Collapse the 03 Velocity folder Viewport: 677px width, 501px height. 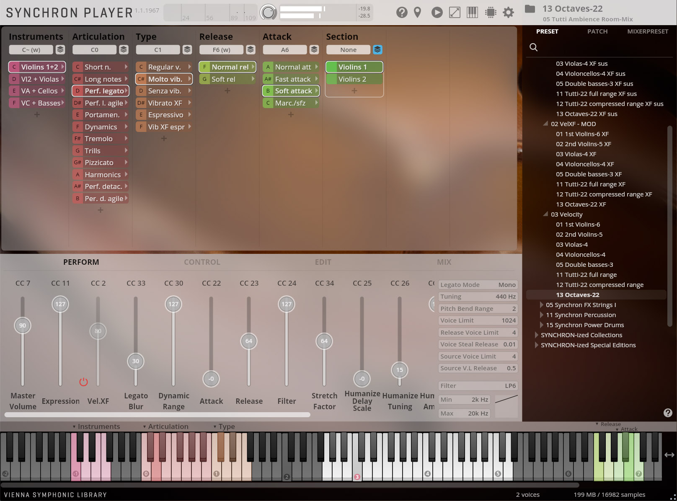pos(545,214)
